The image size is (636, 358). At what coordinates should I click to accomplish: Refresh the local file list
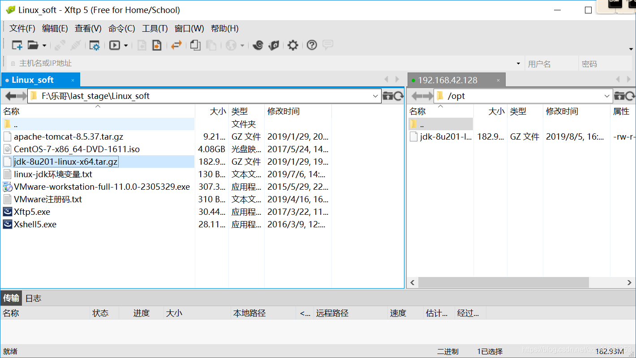point(399,96)
